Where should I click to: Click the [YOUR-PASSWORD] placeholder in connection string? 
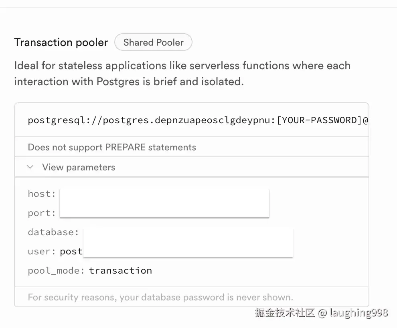pos(319,120)
